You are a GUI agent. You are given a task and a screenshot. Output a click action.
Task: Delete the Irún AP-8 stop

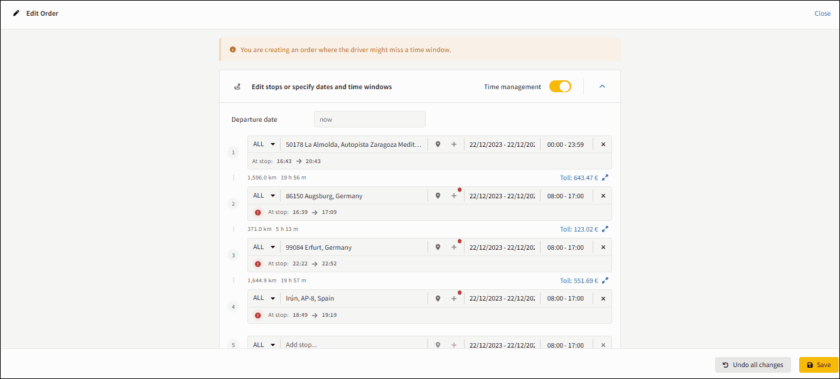click(x=603, y=299)
